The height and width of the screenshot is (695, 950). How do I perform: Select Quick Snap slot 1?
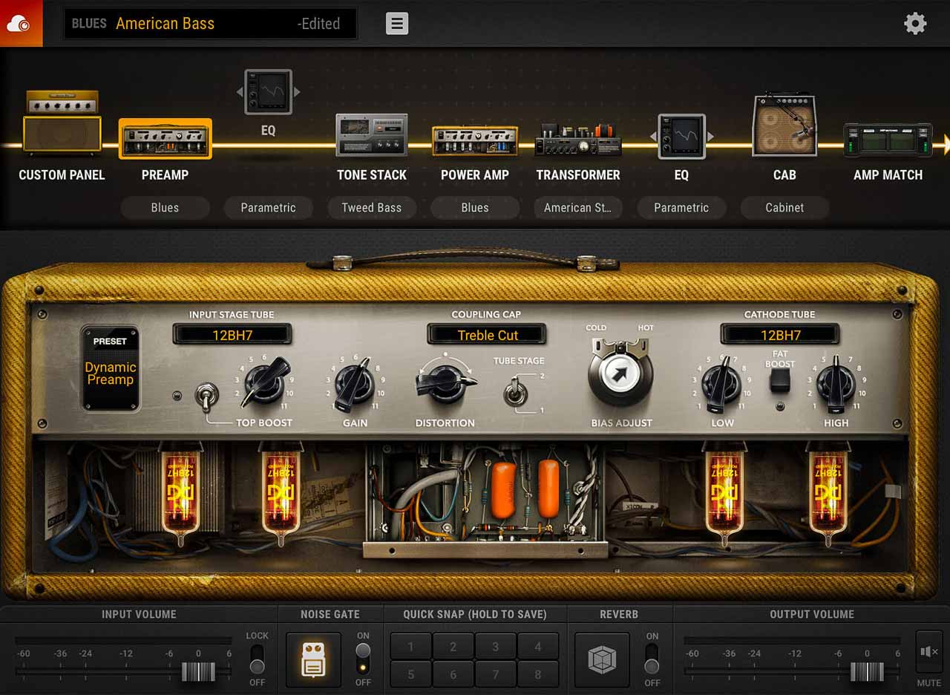(x=410, y=646)
